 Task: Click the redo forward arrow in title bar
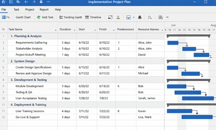tap(34, 2)
